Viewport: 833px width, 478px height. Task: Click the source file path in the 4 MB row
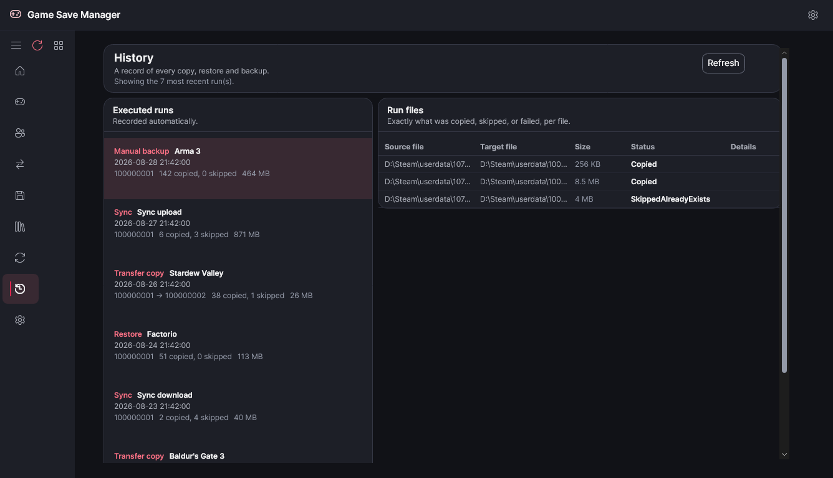click(428, 199)
